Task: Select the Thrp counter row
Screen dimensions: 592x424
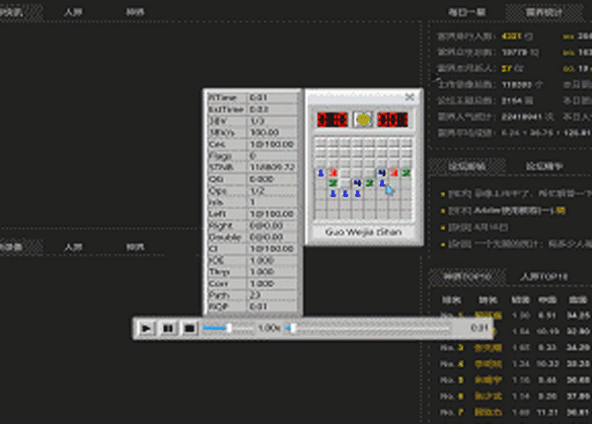Action: (253, 271)
